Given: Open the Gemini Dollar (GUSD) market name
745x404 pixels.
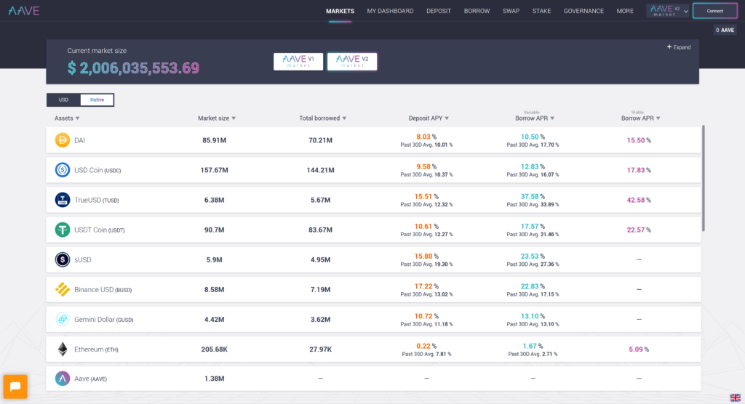Looking at the screenshot, I should coord(103,320).
